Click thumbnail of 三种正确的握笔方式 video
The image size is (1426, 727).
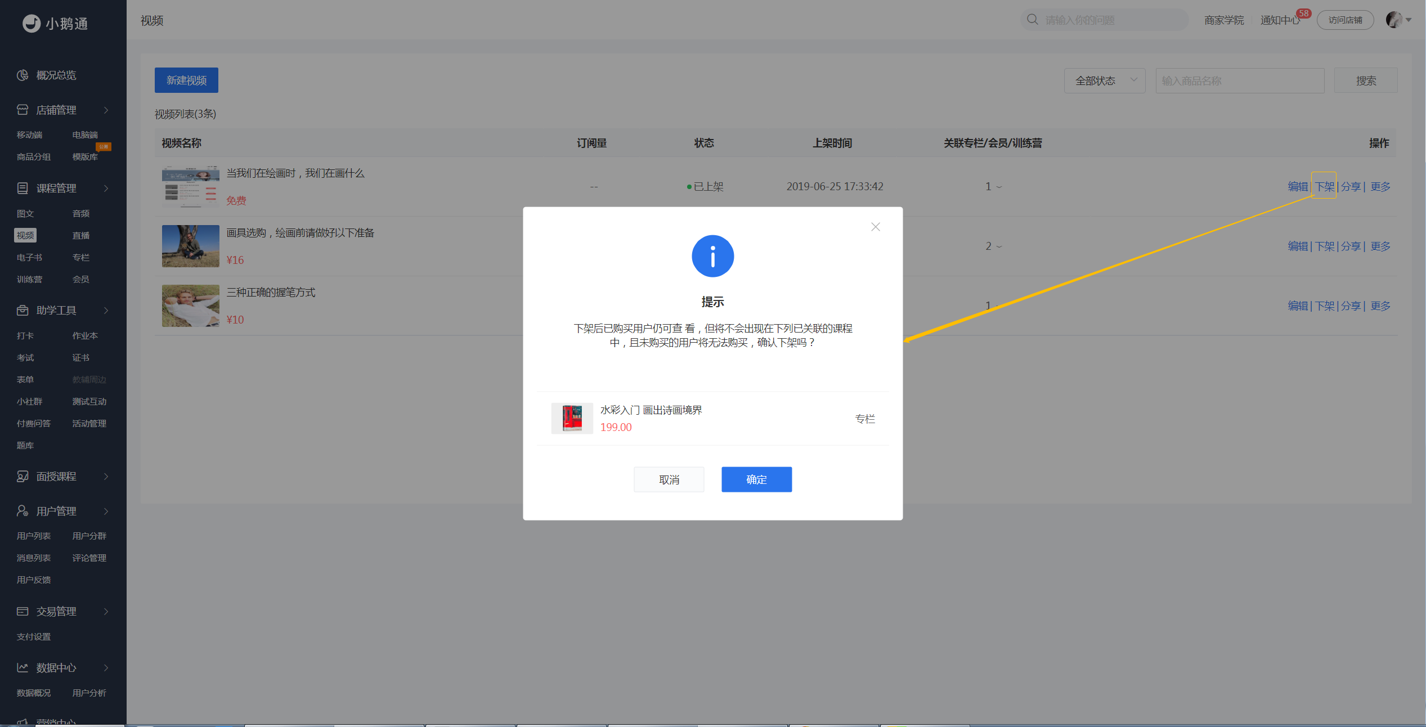pyautogui.click(x=190, y=306)
